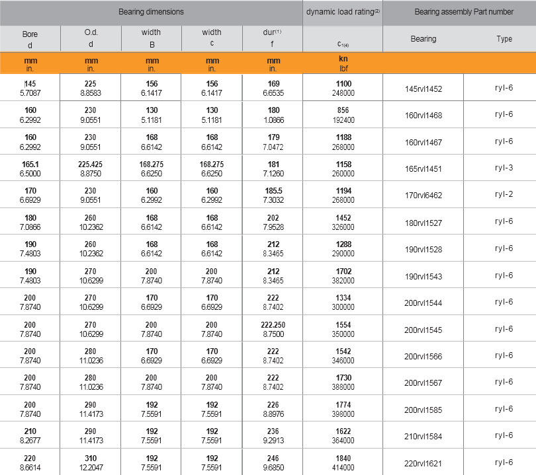Click part number 220rvl1621
This screenshot has height=475, width=536.
[424, 462]
